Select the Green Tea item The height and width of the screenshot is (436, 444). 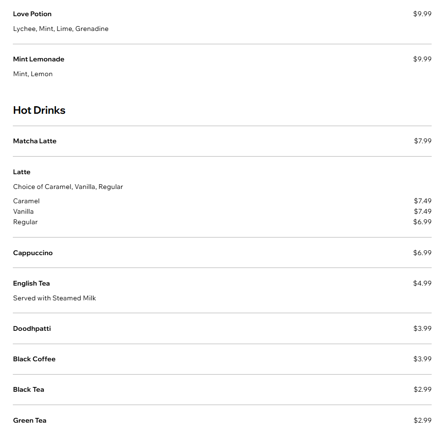point(222,420)
